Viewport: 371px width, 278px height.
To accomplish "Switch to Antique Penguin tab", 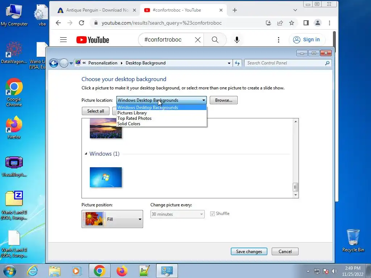I will click(x=97, y=10).
